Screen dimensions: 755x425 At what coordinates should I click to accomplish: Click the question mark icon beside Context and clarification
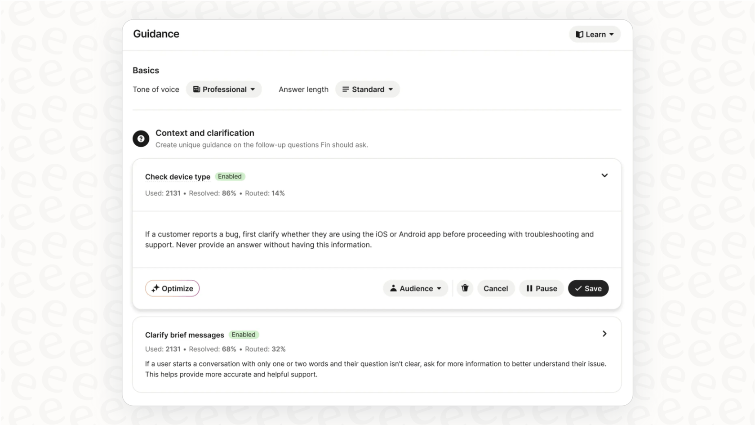pyautogui.click(x=141, y=139)
